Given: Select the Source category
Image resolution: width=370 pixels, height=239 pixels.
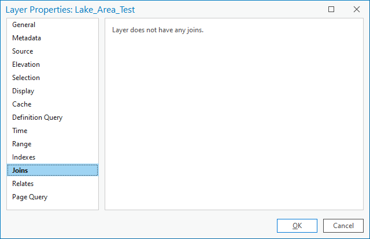Looking at the screenshot, I should point(23,51).
